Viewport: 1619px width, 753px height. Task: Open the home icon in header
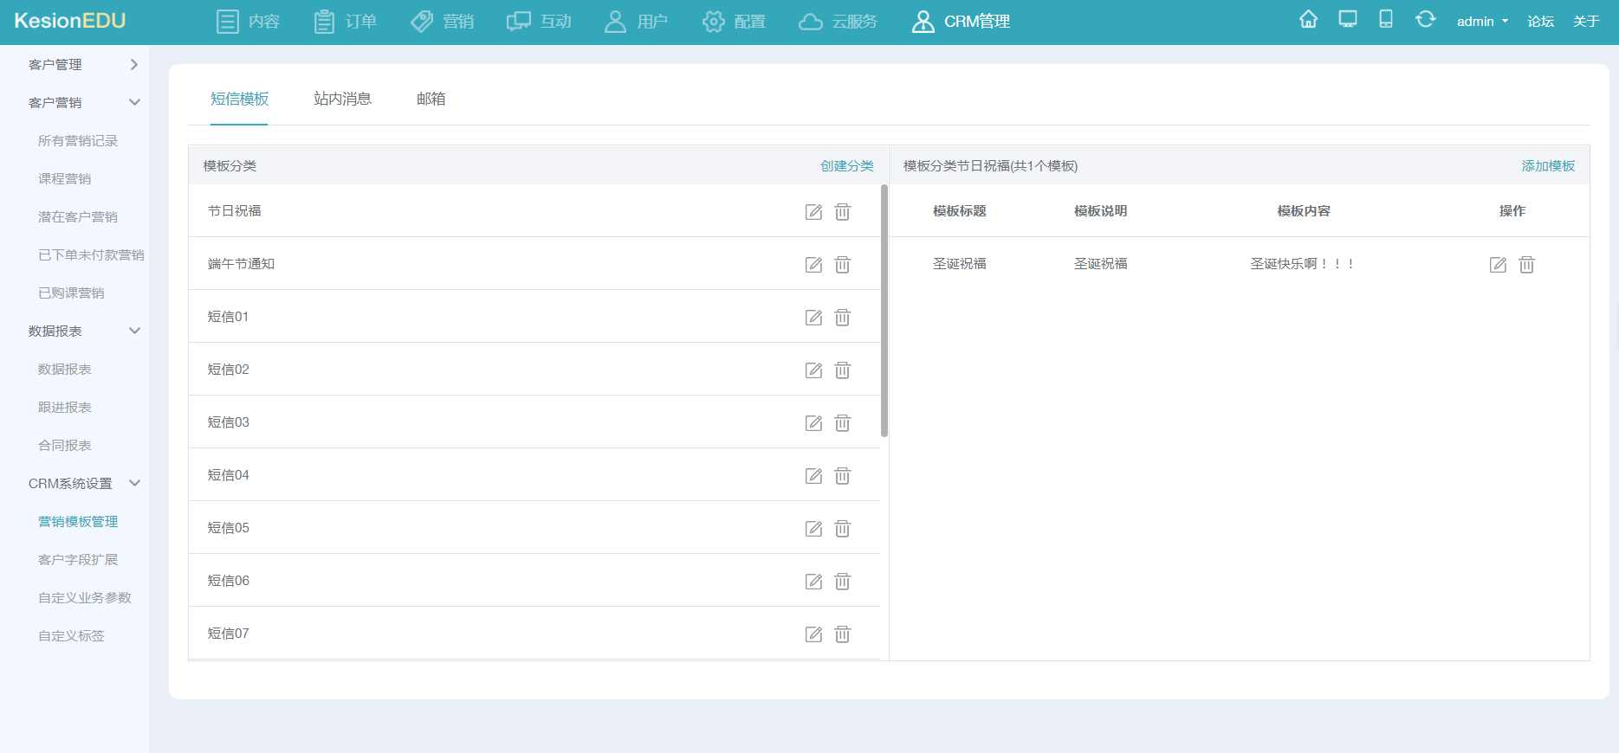[1308, 19]
